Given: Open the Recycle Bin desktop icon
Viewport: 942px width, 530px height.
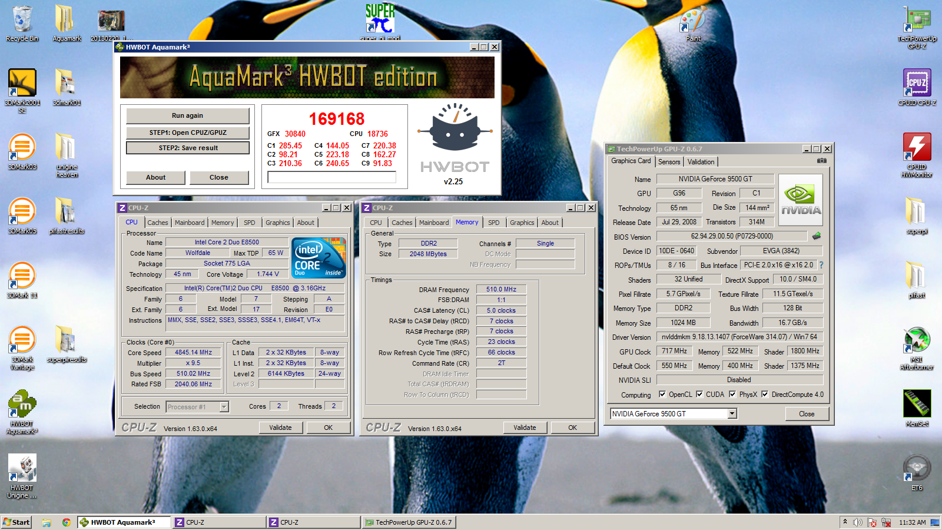Looking at the screenshot, I should (22, 24).
